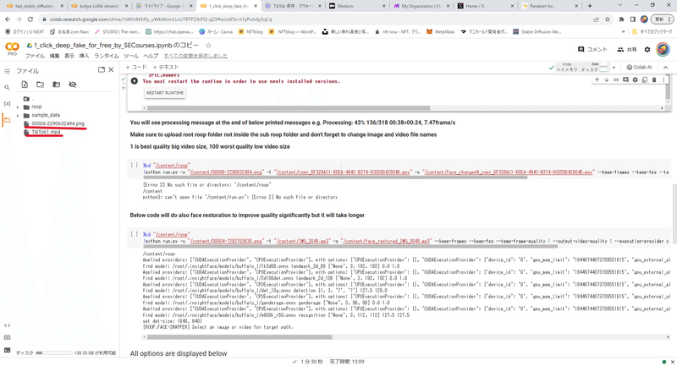Image resolution: width=677 pixels, height=366 pixels.
Task: Click 'すべての変更を保存しました' save status link
Action: click(195, 56)
